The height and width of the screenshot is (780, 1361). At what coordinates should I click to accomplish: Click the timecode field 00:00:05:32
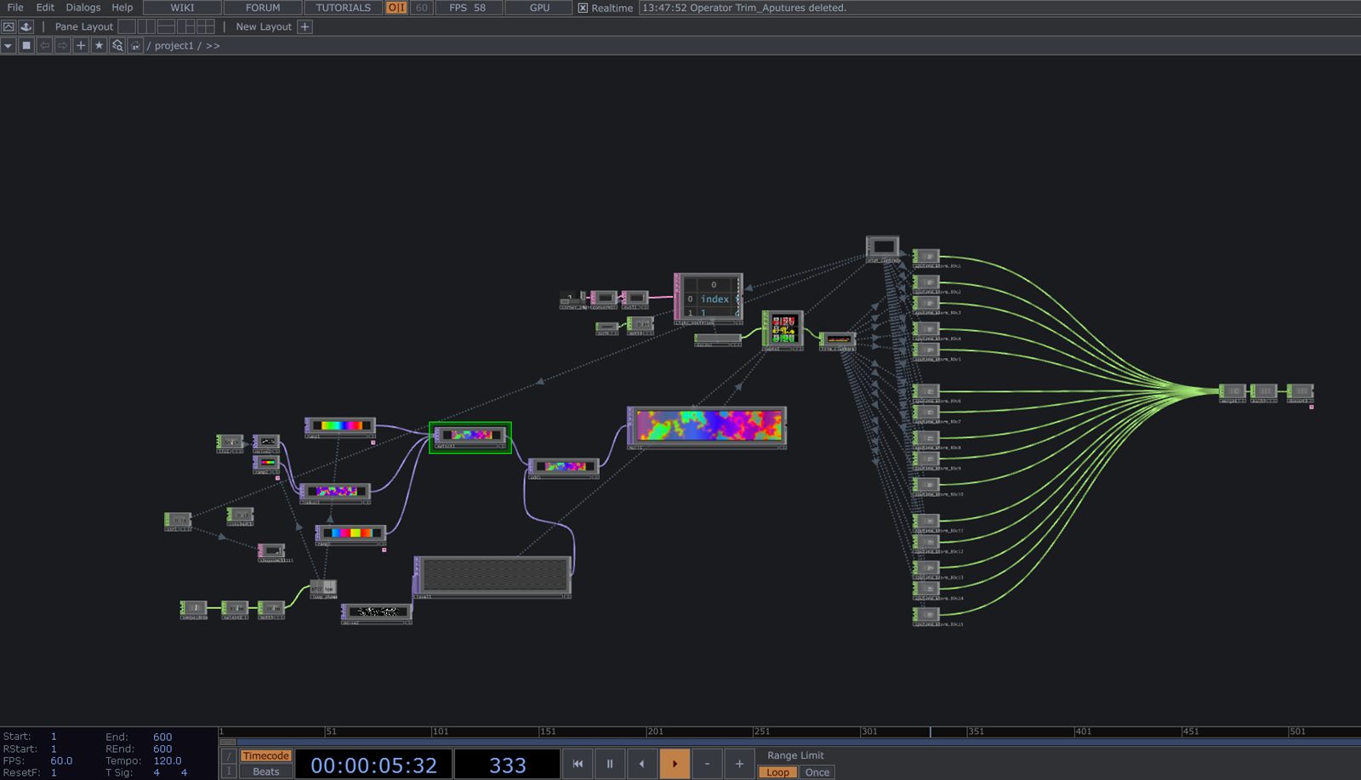pyautogui.click(x=373, y=765)
